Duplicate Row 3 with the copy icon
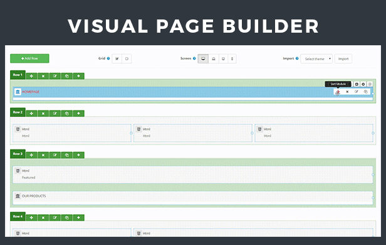This screenshot has width=386, height=245. pyautogui.click(x=66, y=155)
